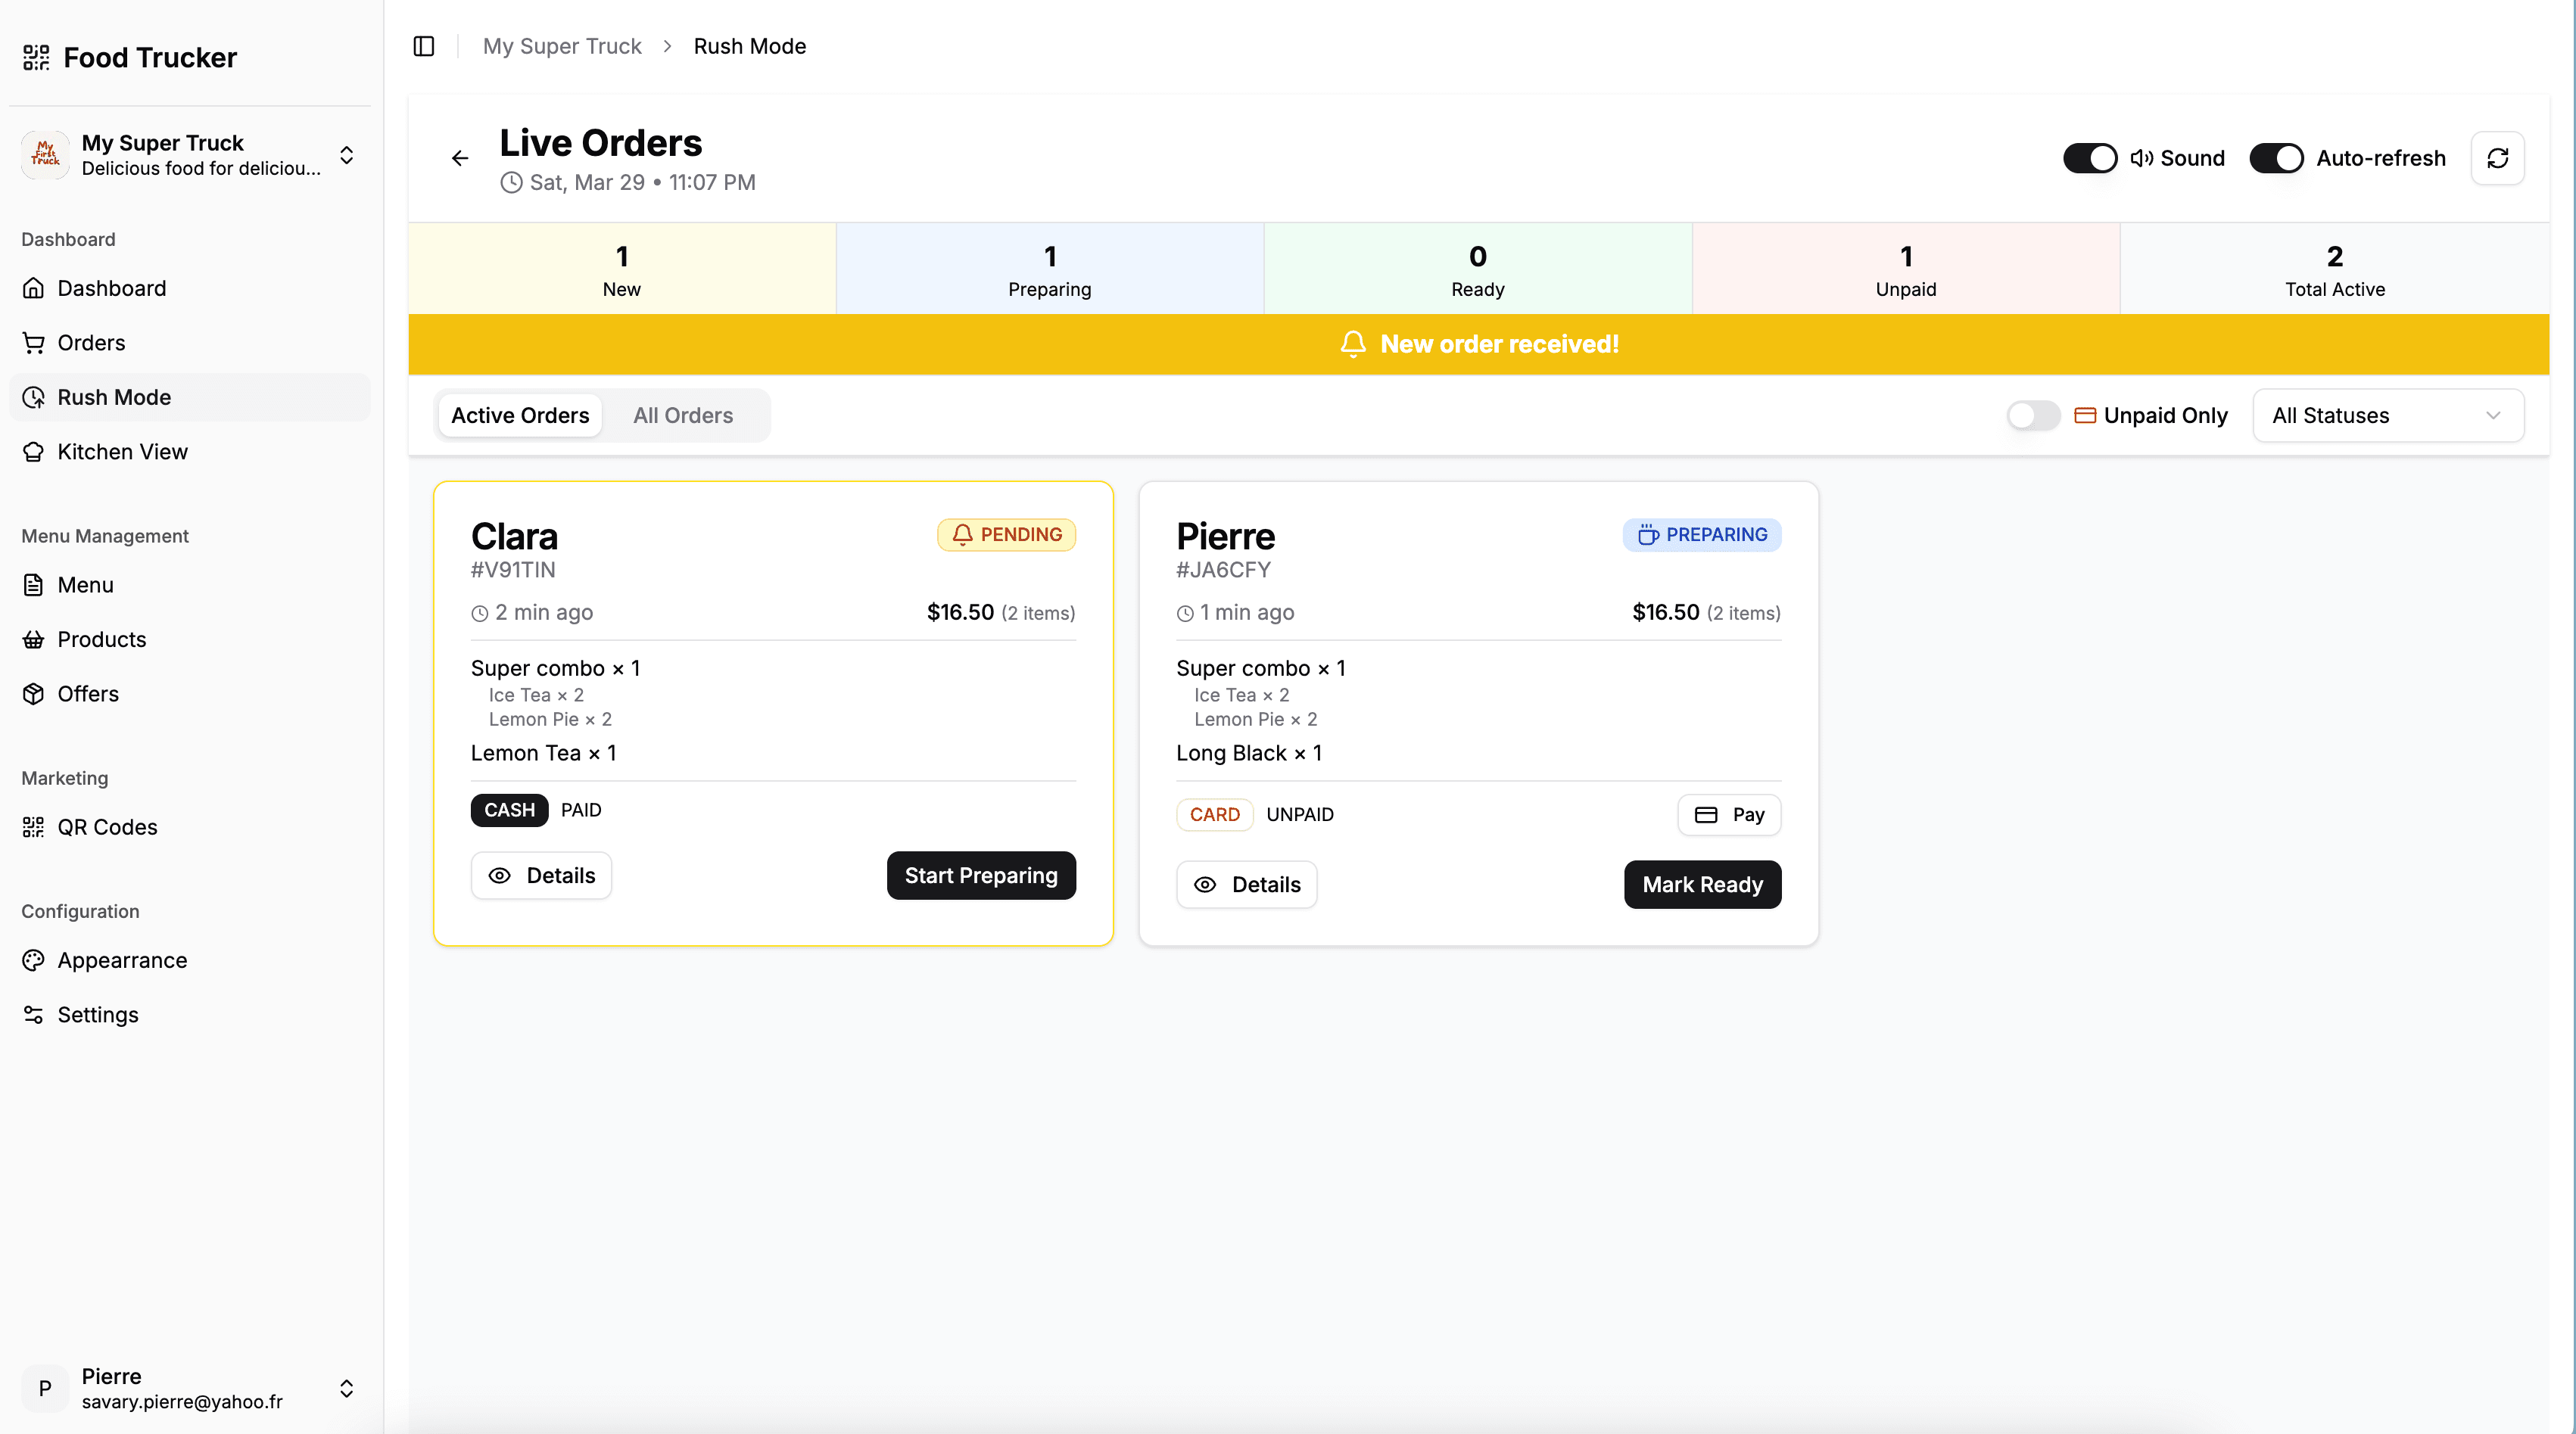Image resolution: width=2576 pixels, height=1434 pixels.
Task: Select the Products icon in sidebar
Action: [34, 639]
